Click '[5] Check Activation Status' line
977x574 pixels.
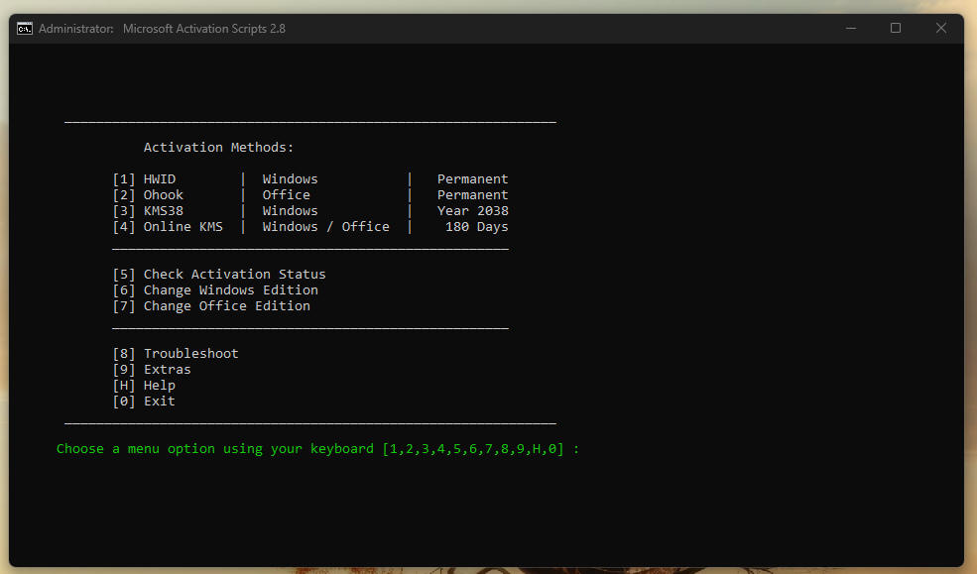219,275
